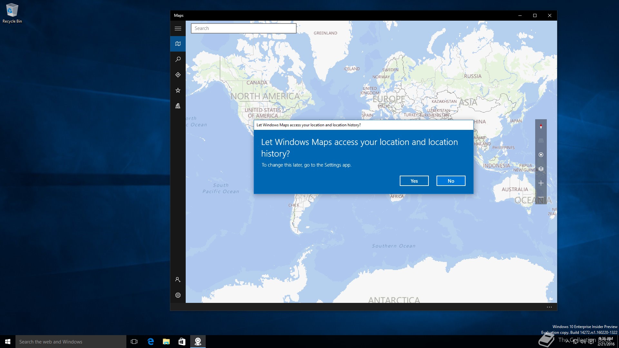Expand the more options ellipsis
619x348 pixels.
point(549,307)
